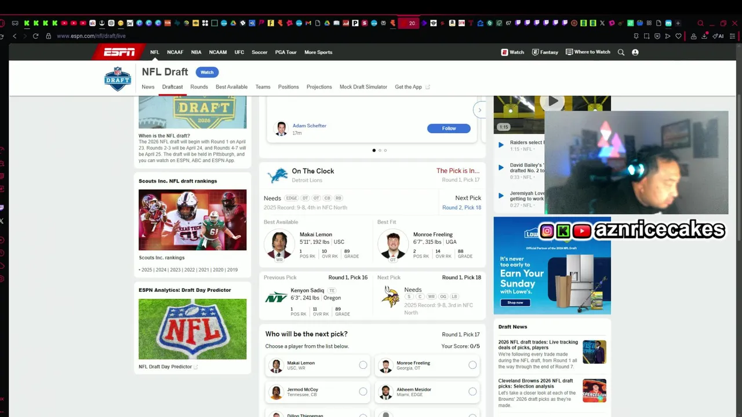
Task: Click the browser pin icon
Action: pyautogui.click(x=636, y=36)
